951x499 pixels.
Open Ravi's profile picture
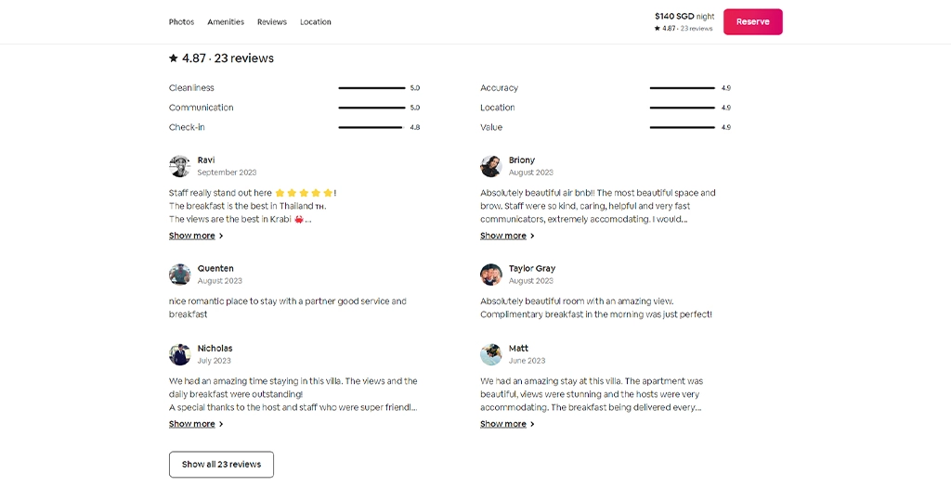point(179,166)
